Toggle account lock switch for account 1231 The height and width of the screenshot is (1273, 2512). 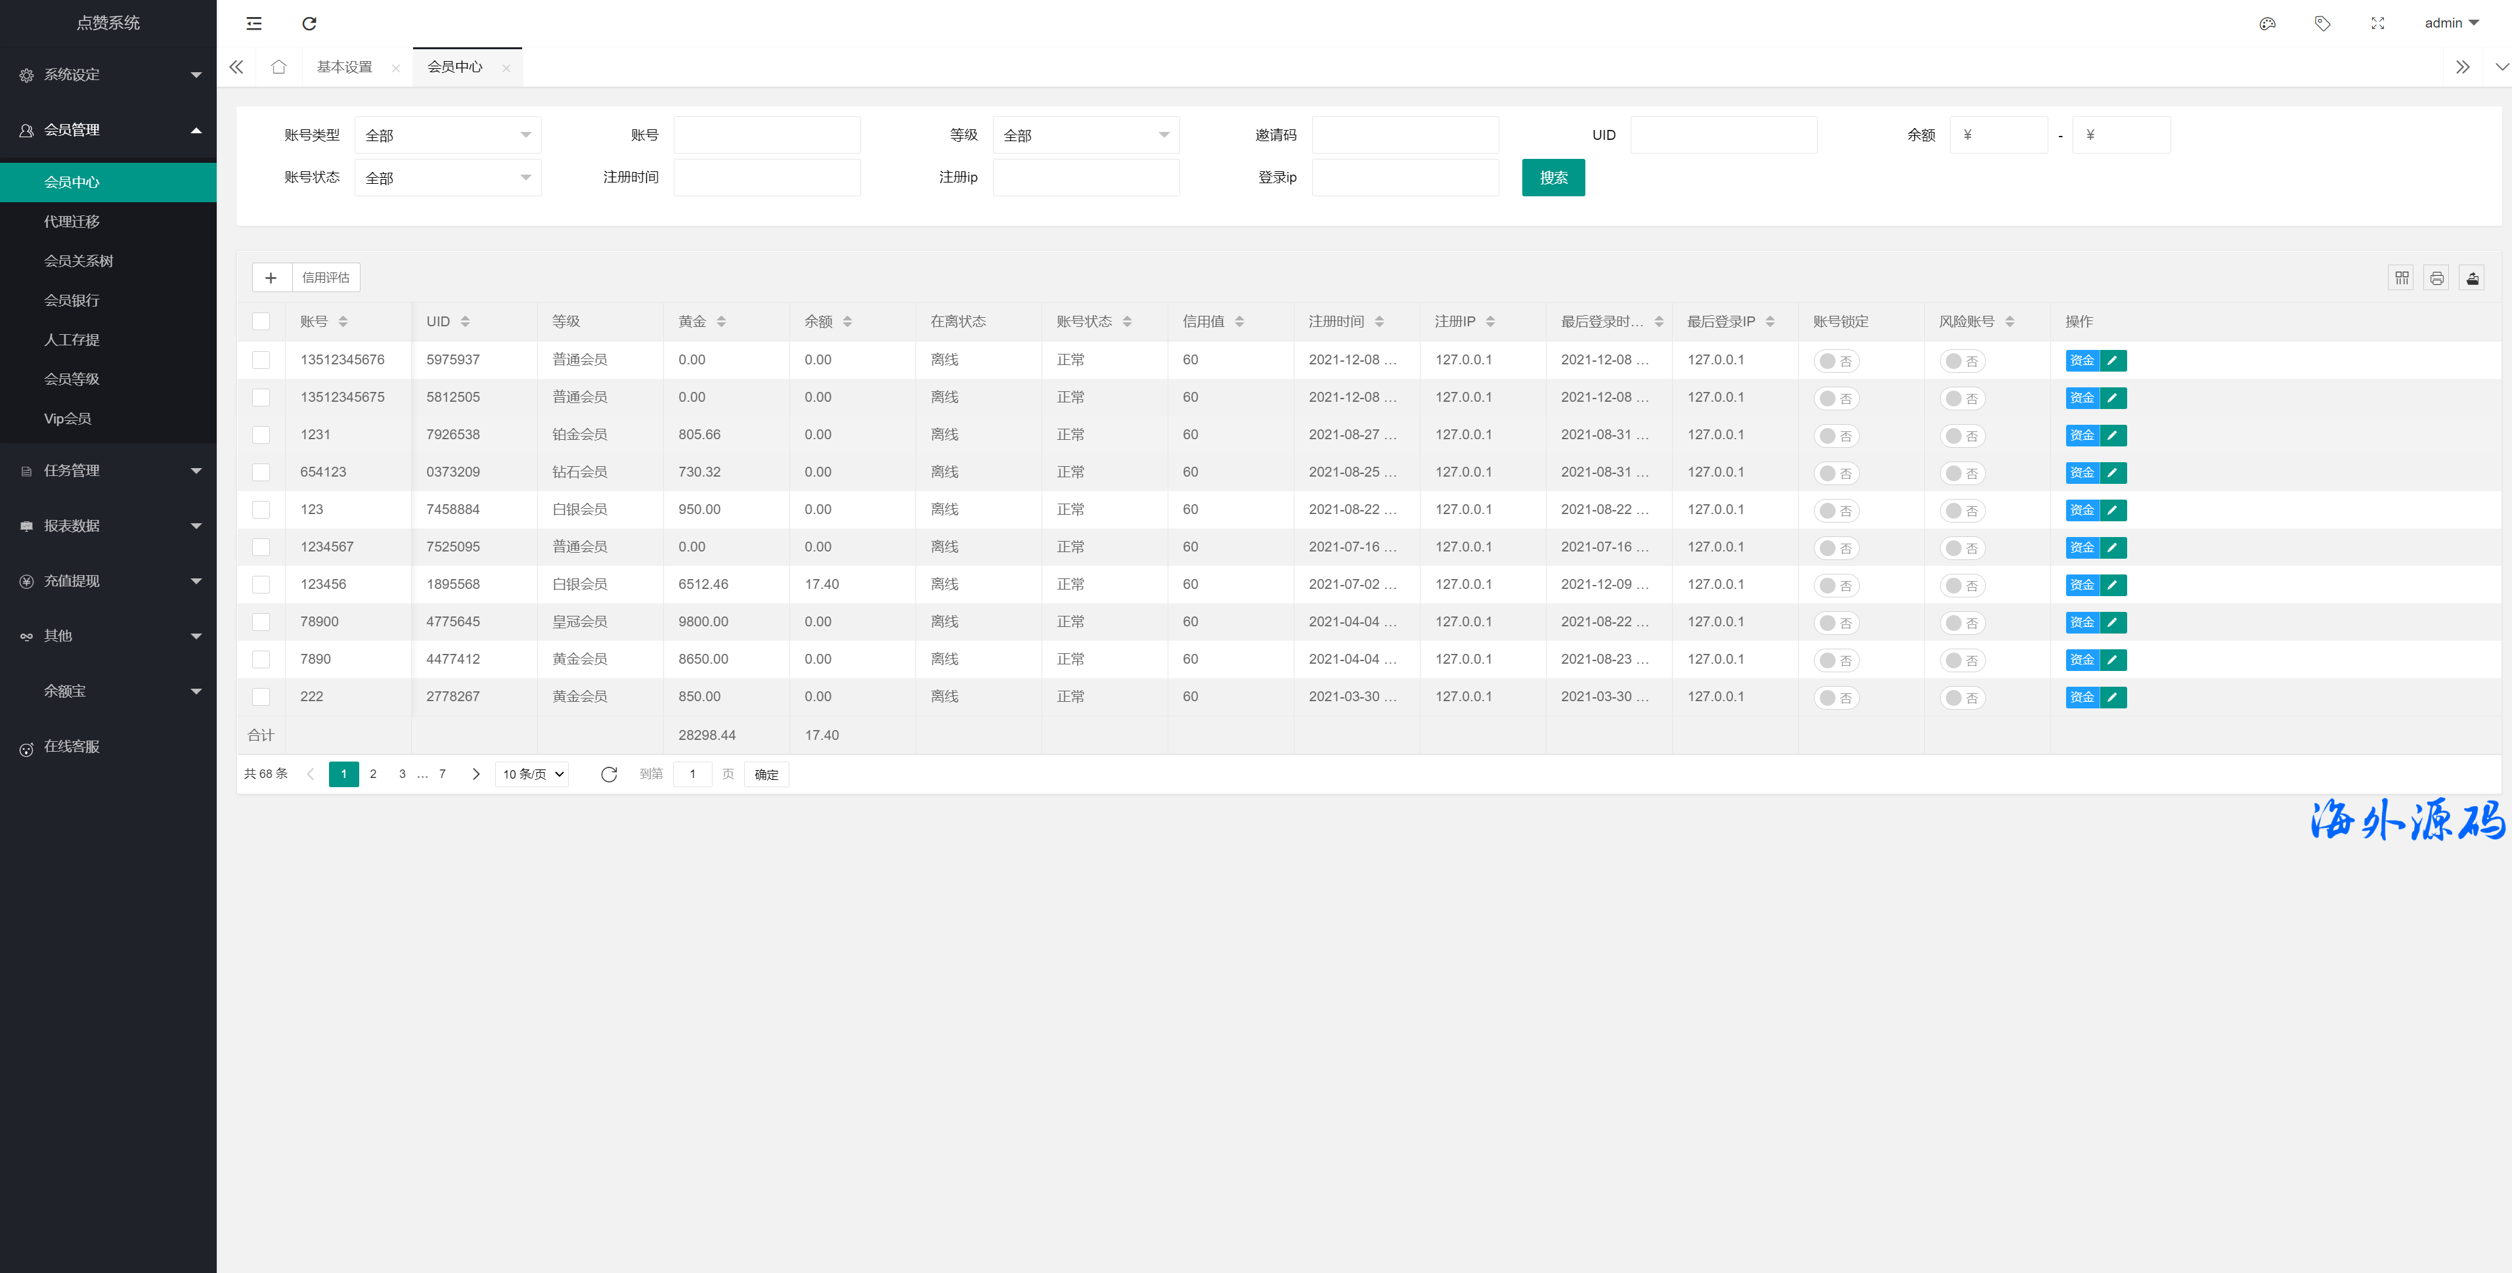click(1836, 436)
